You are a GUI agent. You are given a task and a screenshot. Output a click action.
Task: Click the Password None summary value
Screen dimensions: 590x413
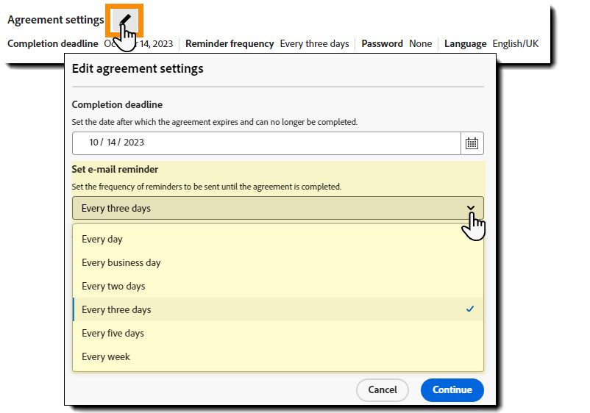pos(421,44)
